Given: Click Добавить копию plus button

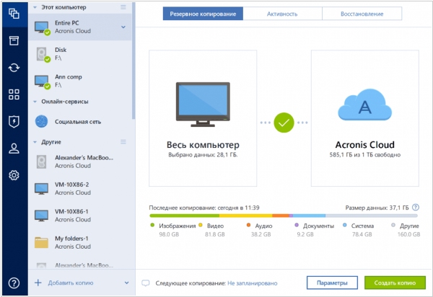Looking at the screenshot, I should point(38,283).
